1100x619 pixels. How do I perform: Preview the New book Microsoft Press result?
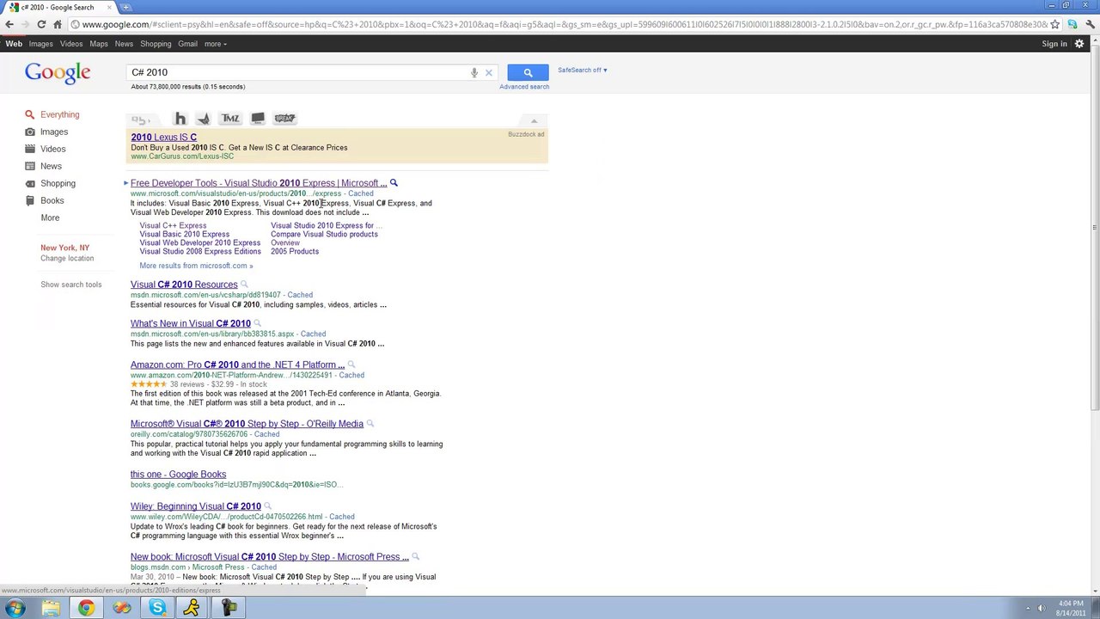[416, 557]
